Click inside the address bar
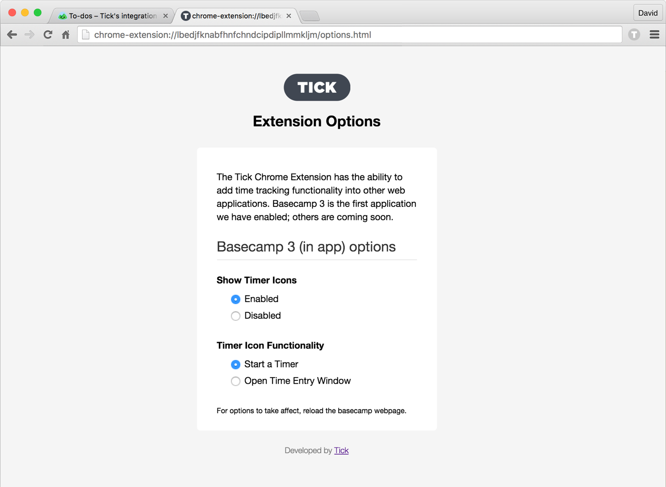Image resolution: width=666 pixels, height=487 pixels. pos(333,34)
